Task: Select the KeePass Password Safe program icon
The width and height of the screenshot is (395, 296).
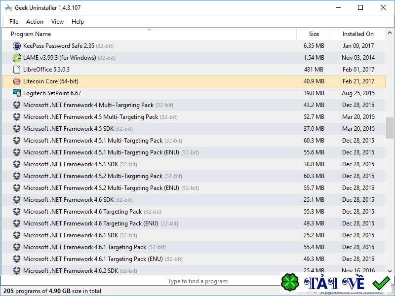Action: (x=17, y=45)
